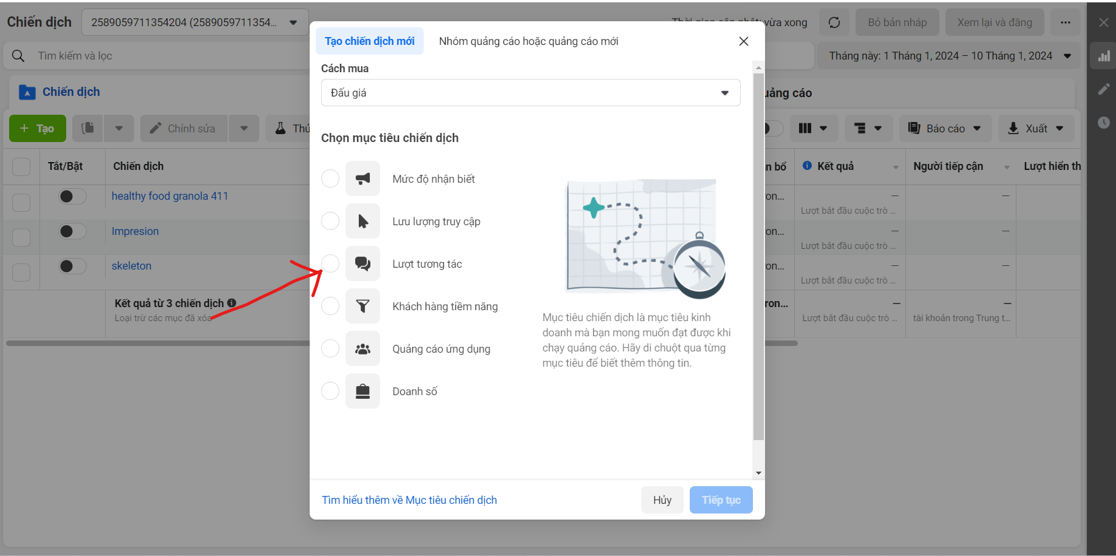Click the refresh icon in the top bar
Image resolution: width=1116 pixels, height=556 pixels.
834,22
